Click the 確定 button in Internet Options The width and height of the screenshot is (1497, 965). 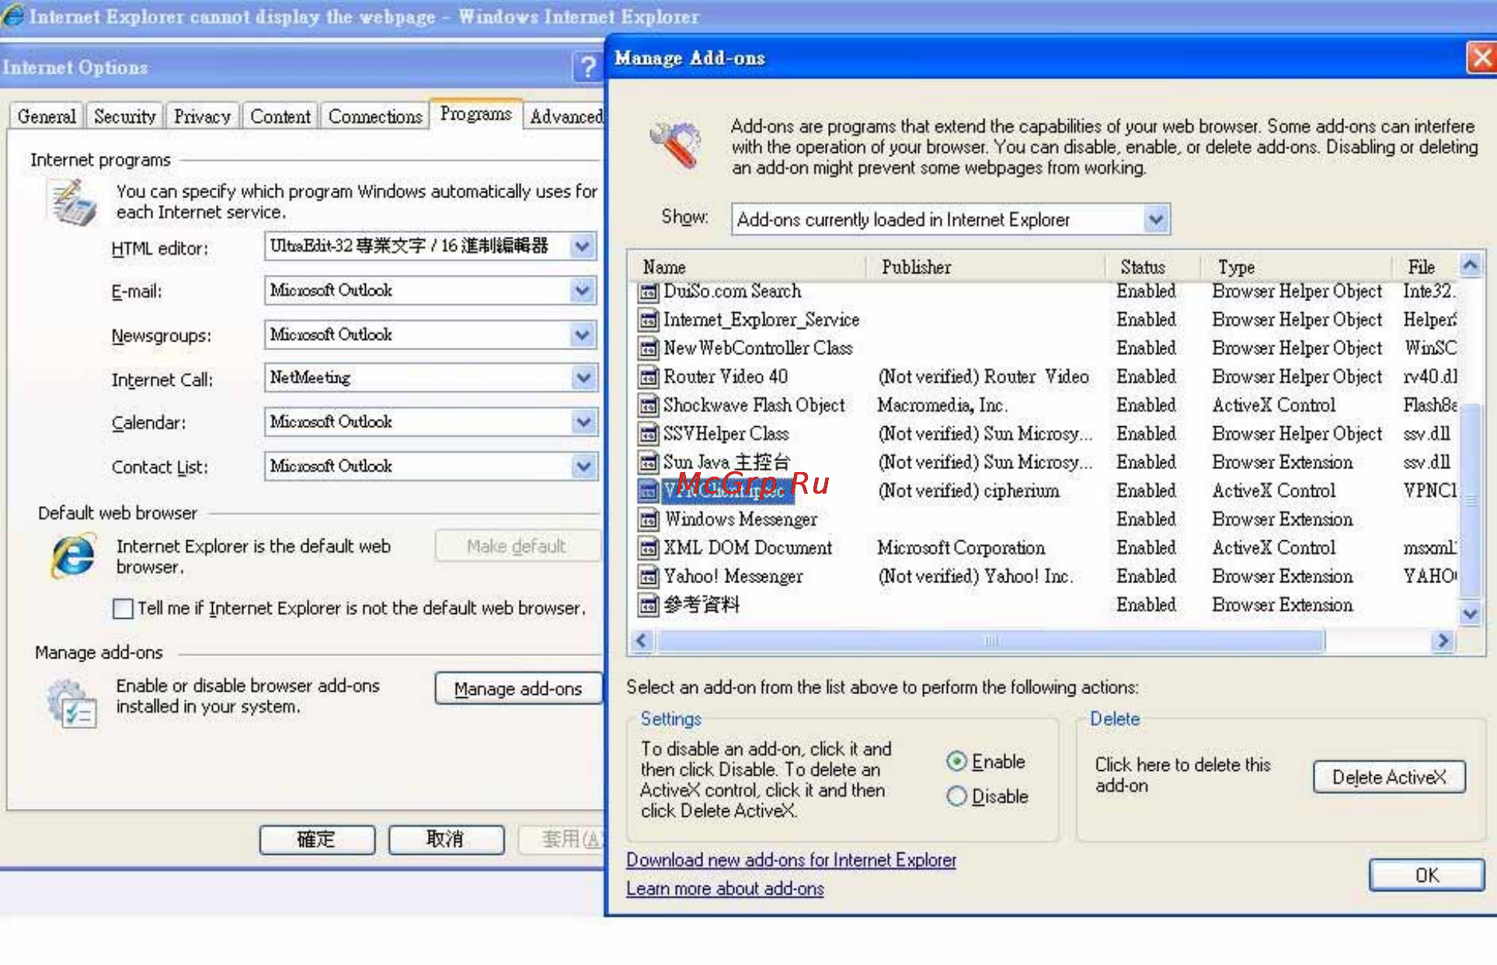[316, 839]
